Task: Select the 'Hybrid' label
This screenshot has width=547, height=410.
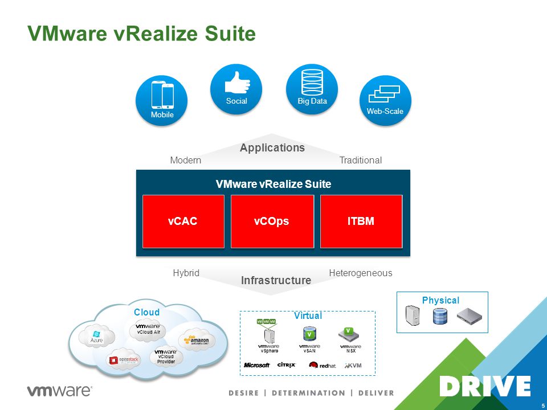Action: tap(186, 273)
